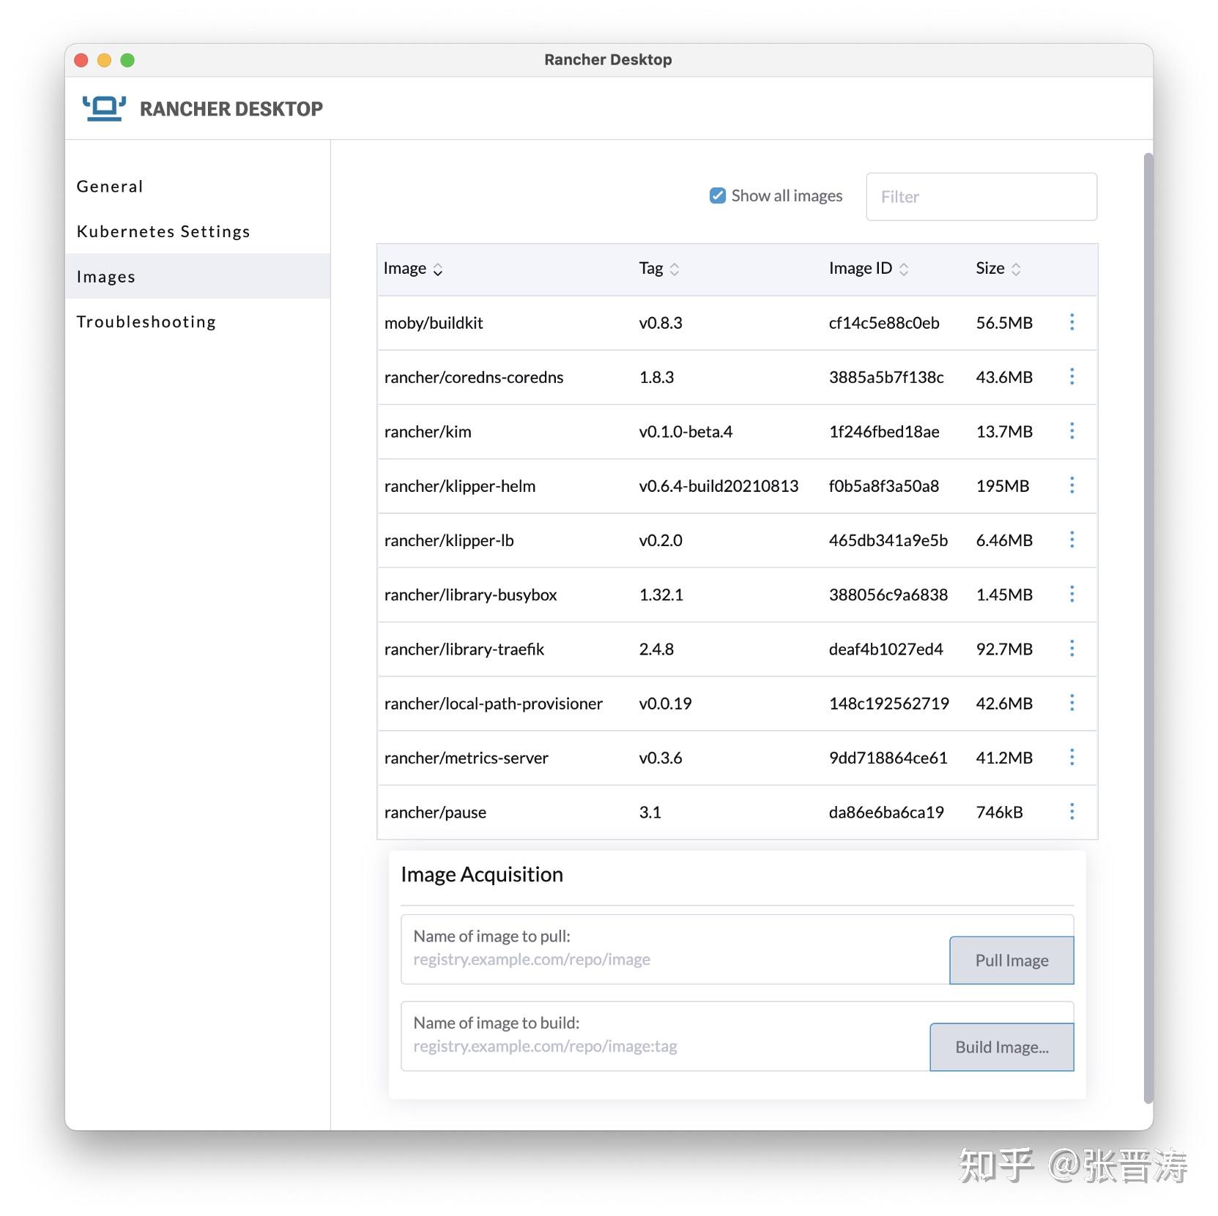The image size is (1218, 1216).
Task: Open the Troubleshooting section
Action: (x=146, y=321)
